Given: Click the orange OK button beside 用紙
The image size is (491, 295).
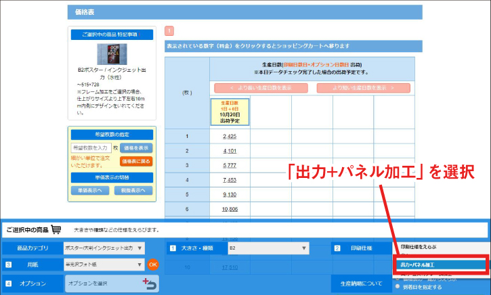Looking at the screenshot, I should click(153, 265).
